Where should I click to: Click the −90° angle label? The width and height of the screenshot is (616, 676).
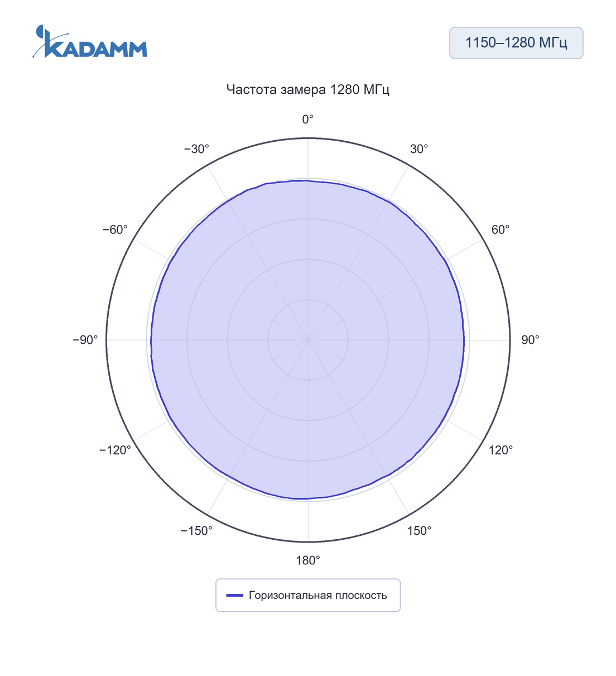[x=85, y=340]
